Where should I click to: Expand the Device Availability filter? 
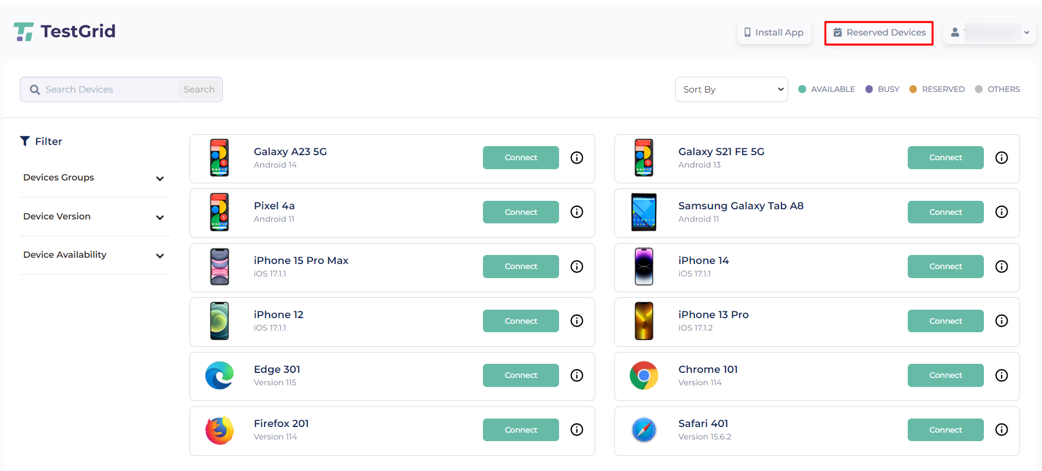(x=95, y=255)
